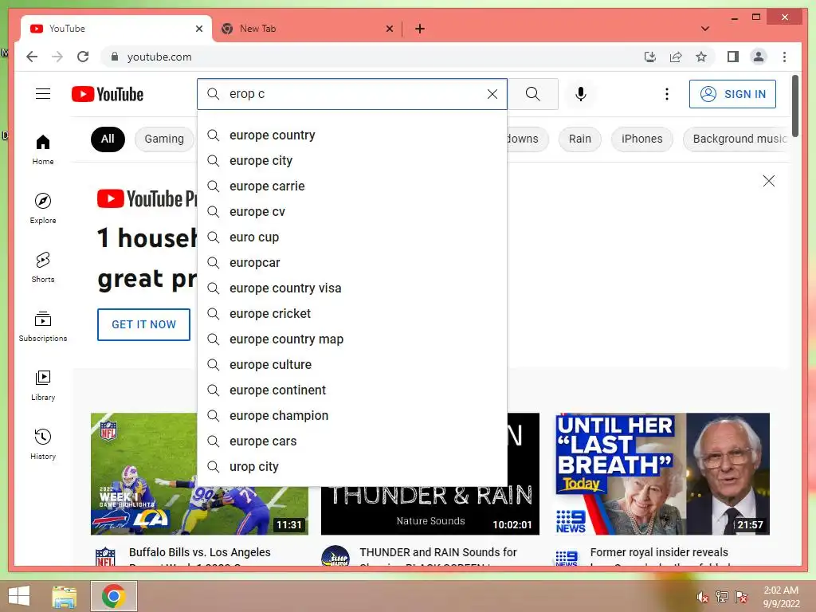Click the address bar URL
Viewport: 816px width, 612px height.
tap(159, 57)
